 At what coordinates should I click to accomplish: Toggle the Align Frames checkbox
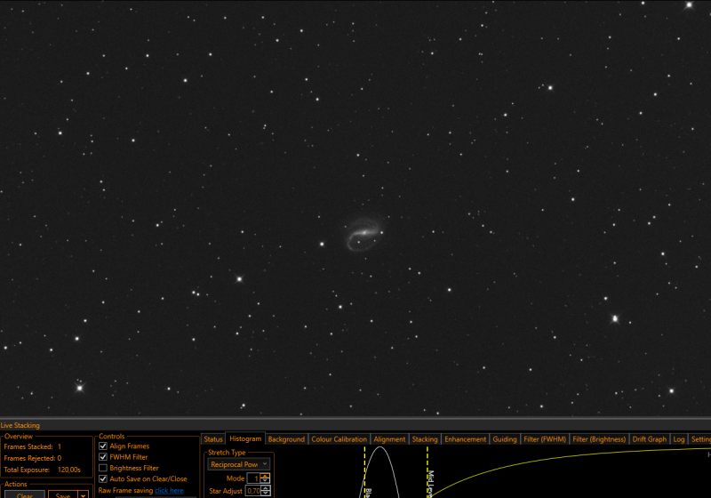click(103, 446)
